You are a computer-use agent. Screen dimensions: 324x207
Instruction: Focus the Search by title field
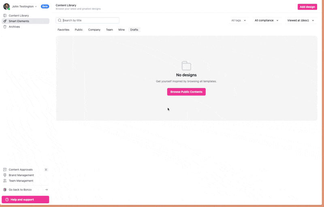point(87,20)
